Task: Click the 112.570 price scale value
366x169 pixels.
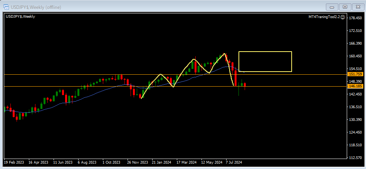Action: (x=355, y=157)
